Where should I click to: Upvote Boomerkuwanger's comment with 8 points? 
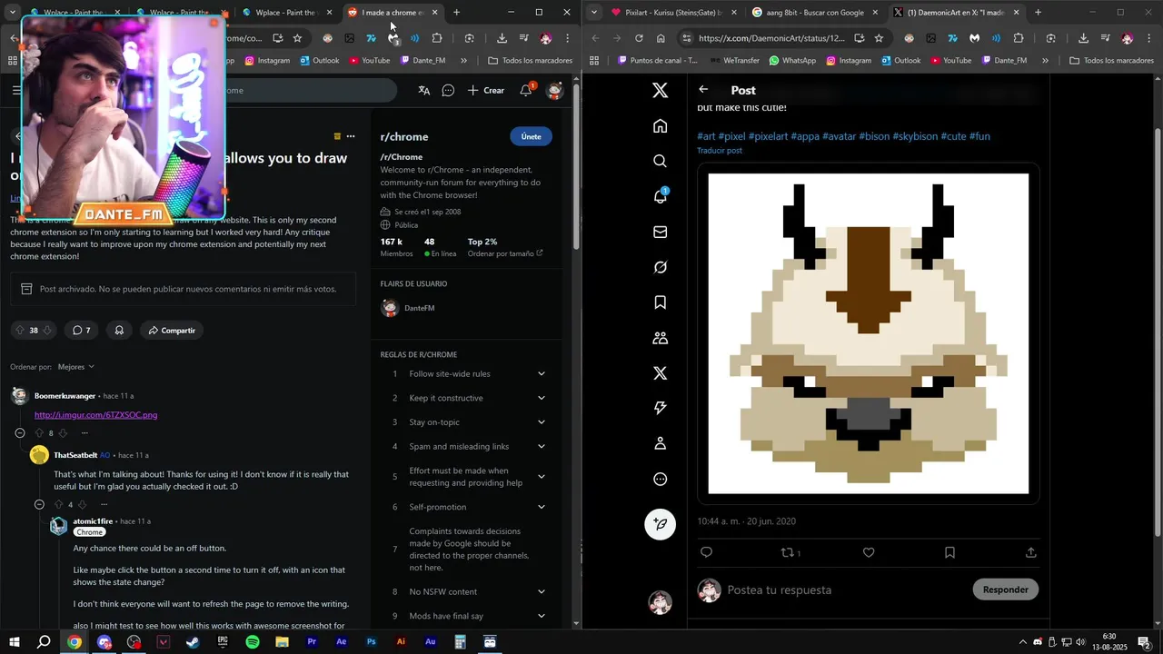pyautogui.click(x=39, y=433)
